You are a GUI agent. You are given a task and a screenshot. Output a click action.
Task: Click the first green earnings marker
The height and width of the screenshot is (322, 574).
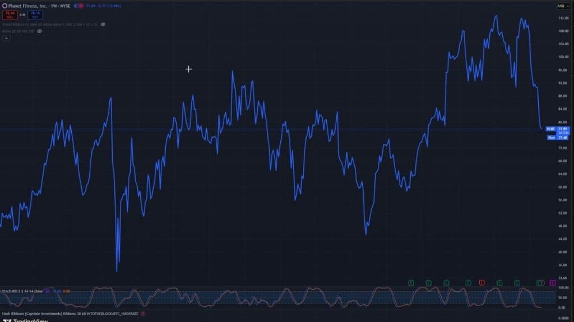(411, 283)
